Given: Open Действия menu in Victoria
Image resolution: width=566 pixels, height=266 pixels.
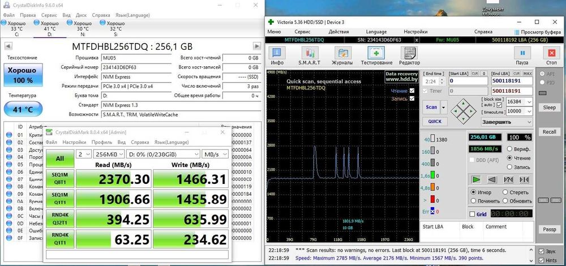Looking at the screenshot, I should point(338,32).
